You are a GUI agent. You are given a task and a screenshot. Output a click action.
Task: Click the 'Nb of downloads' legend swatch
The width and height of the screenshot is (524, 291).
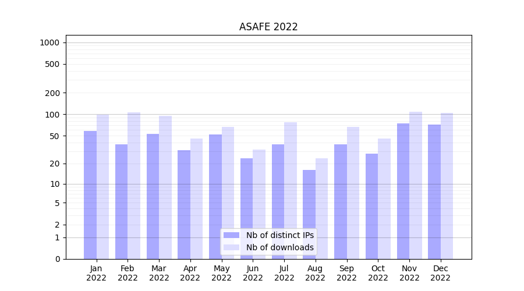[x=231, y=247]
